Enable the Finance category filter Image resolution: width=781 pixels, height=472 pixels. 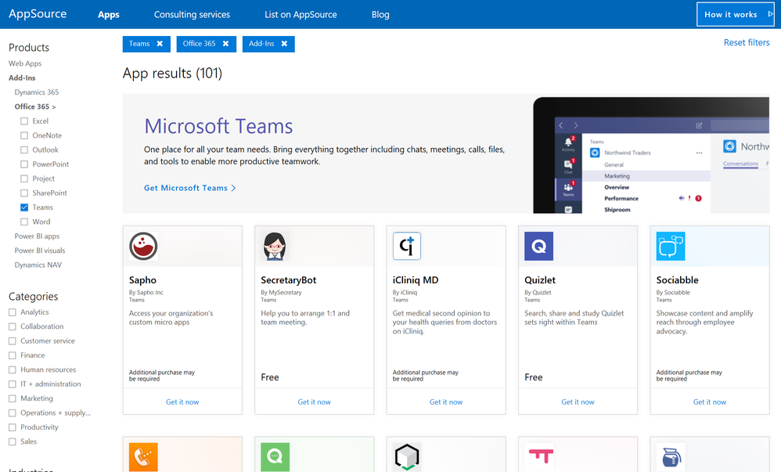point(13,356)
